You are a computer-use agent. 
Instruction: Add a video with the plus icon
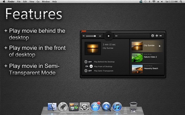click(157, 36)
